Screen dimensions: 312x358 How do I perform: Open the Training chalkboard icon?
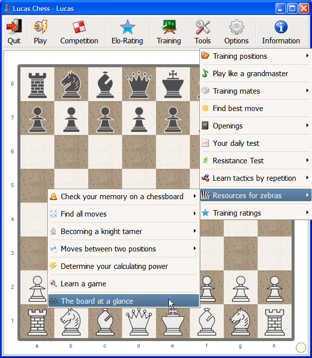click(x=168, y=27)
